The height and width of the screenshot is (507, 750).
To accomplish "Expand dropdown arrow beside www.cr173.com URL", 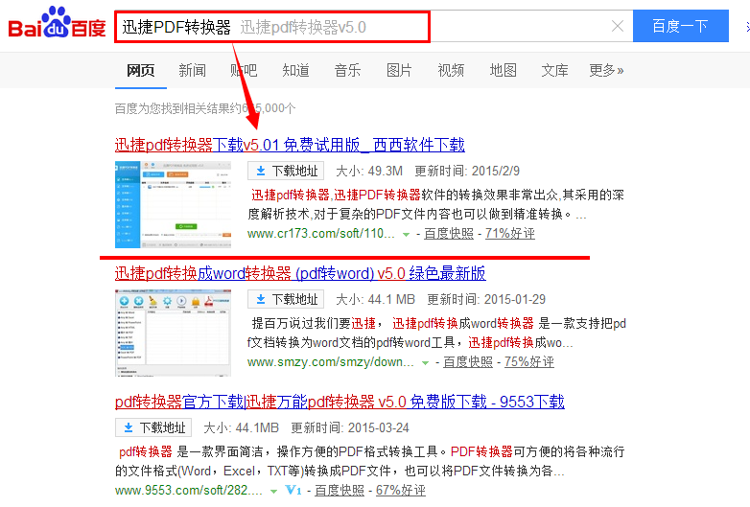I will point(406,235).
